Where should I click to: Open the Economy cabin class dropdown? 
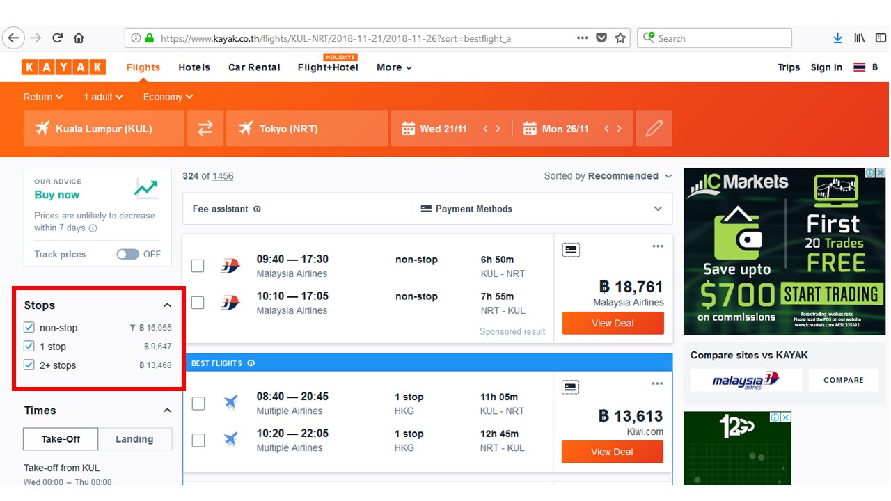click(x=168, y=97)
